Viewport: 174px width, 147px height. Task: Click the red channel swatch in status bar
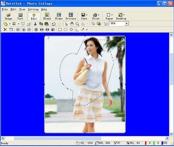pyautogui.click(x=146, y=143)
